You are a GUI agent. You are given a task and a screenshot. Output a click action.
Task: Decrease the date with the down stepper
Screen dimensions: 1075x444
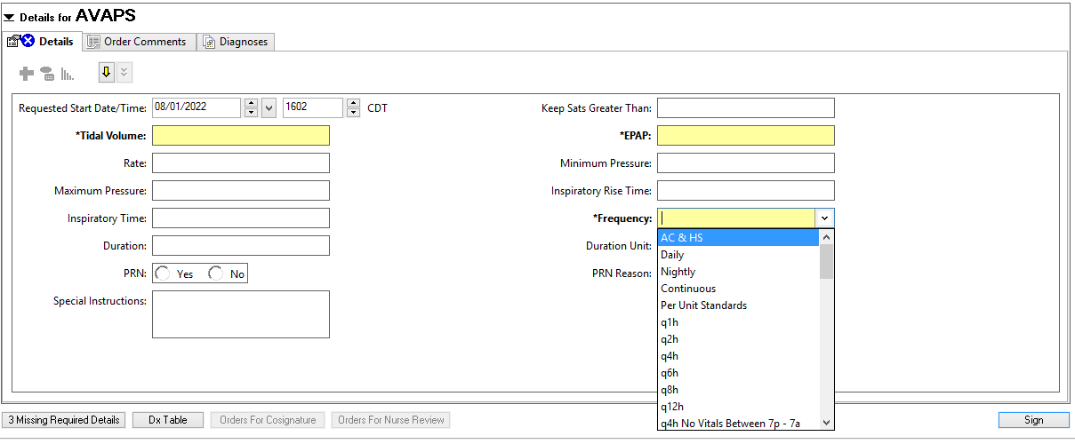251,113
